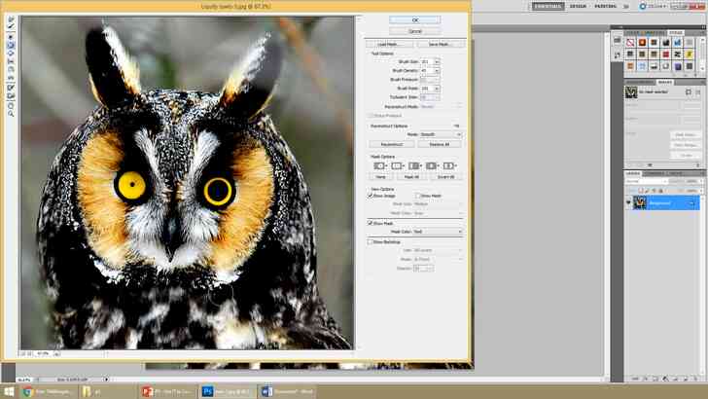The width and height of the screenshot is (708, 399).
Task: Select the Pucker tool
Action: coord(11,45)
